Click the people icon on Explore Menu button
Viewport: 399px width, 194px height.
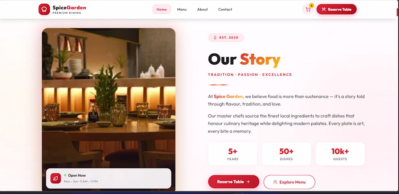click(x=275, y=182)
